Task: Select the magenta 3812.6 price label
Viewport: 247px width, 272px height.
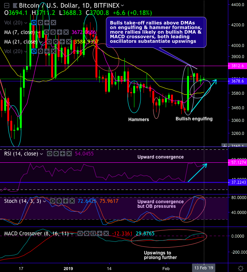Action: tap(237, 66)
